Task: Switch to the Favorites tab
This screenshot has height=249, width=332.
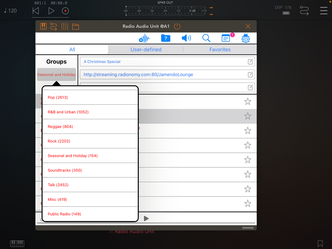Action: click(220, 49)
